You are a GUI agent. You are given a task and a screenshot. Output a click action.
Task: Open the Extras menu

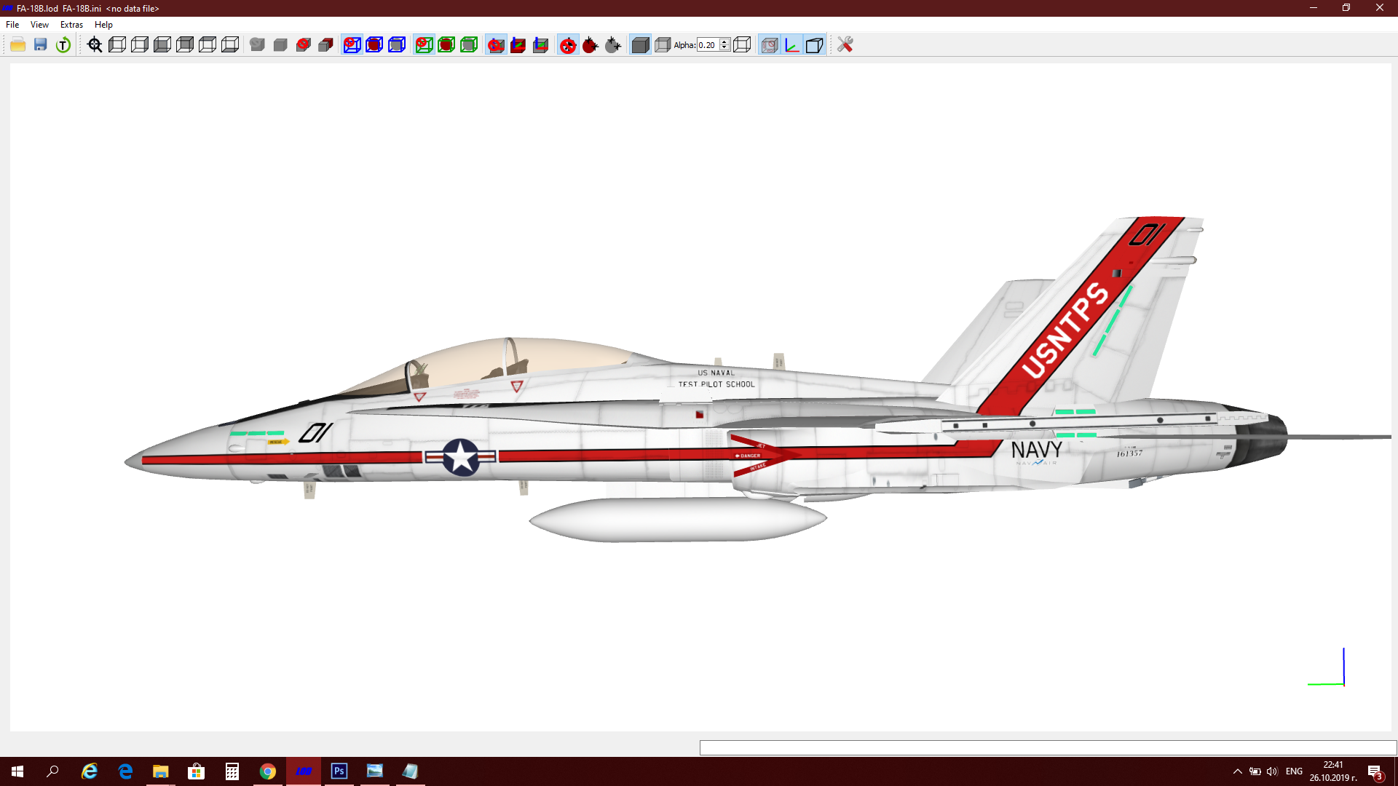71,25
